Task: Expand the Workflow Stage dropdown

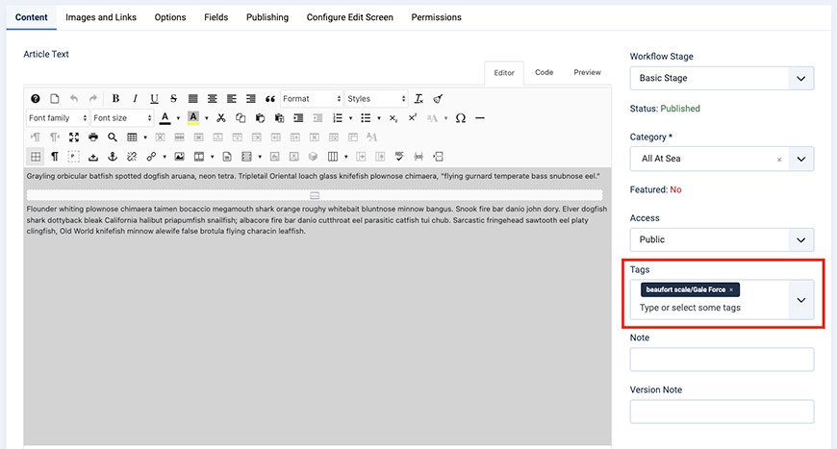Action: (800, 78)
